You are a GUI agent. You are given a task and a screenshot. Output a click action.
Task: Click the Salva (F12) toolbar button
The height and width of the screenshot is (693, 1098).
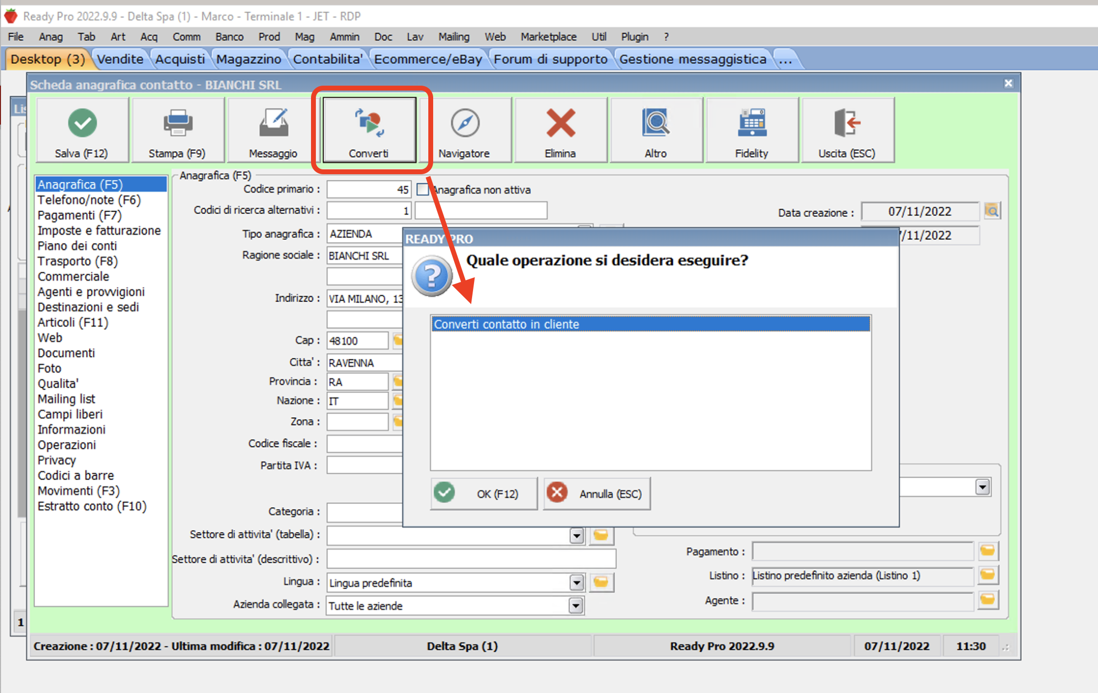tap(82, 129)
